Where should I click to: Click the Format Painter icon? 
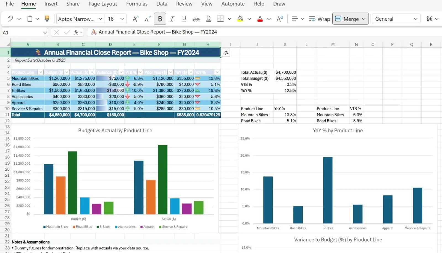(x=47, y=19)
